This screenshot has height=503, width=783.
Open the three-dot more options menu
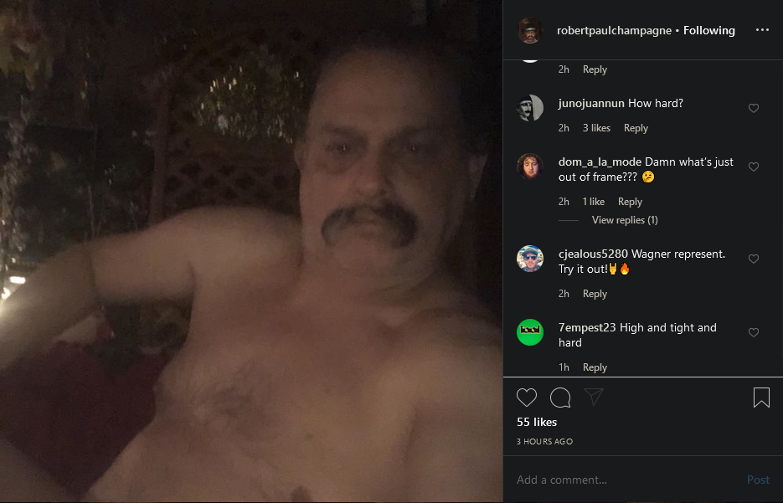pos(762,30)
